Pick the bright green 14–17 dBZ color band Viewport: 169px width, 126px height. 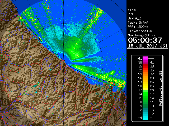(145, 94)
